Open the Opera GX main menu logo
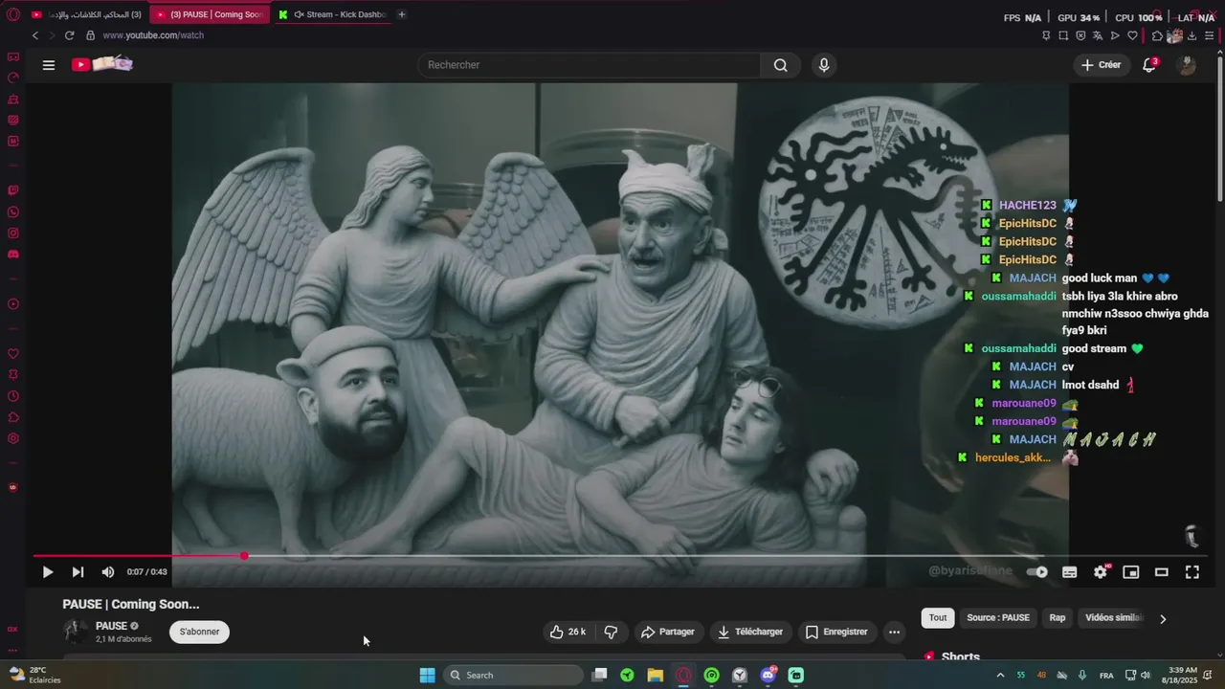 pyautogui.click(x=13, y=14)
